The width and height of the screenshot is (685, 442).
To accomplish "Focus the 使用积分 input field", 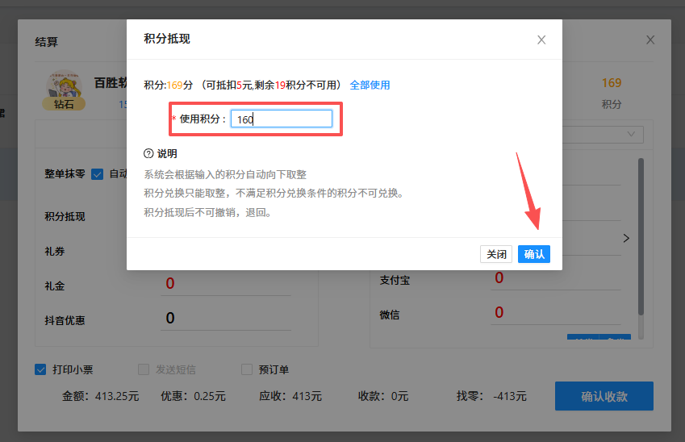I will (x=281, y=119).
